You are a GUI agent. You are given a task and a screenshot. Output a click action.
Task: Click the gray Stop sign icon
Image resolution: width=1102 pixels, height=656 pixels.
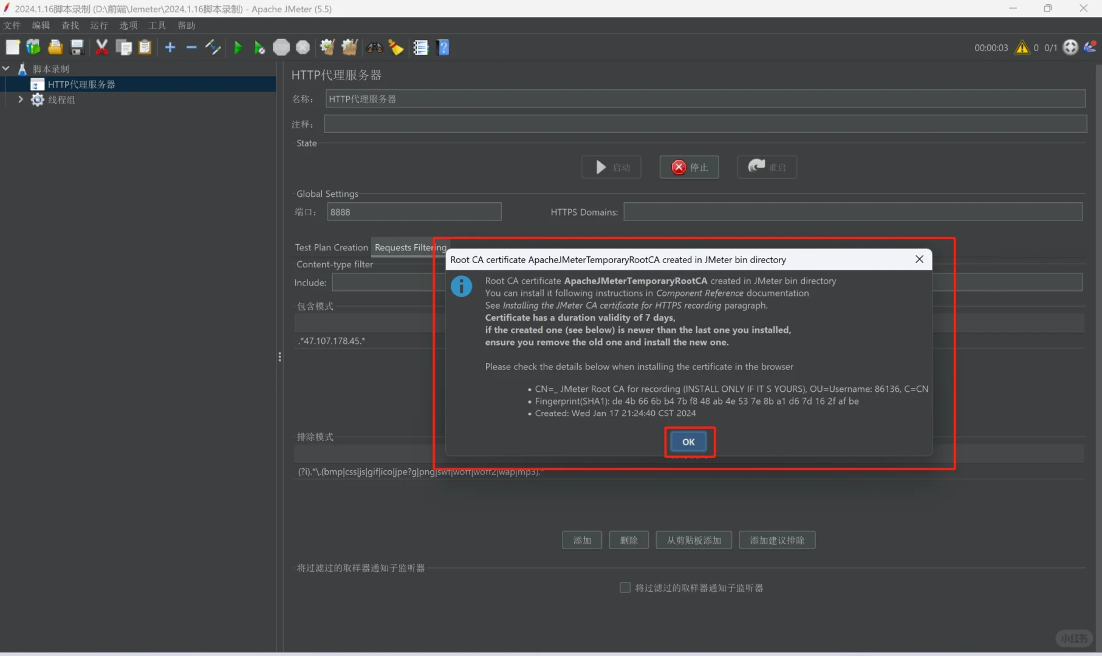click(281, 47)
